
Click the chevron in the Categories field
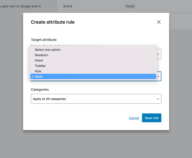point(158,99)
